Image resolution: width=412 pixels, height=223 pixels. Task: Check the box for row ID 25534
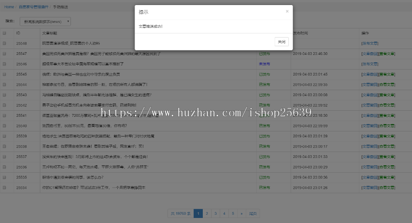click(5, 188)
